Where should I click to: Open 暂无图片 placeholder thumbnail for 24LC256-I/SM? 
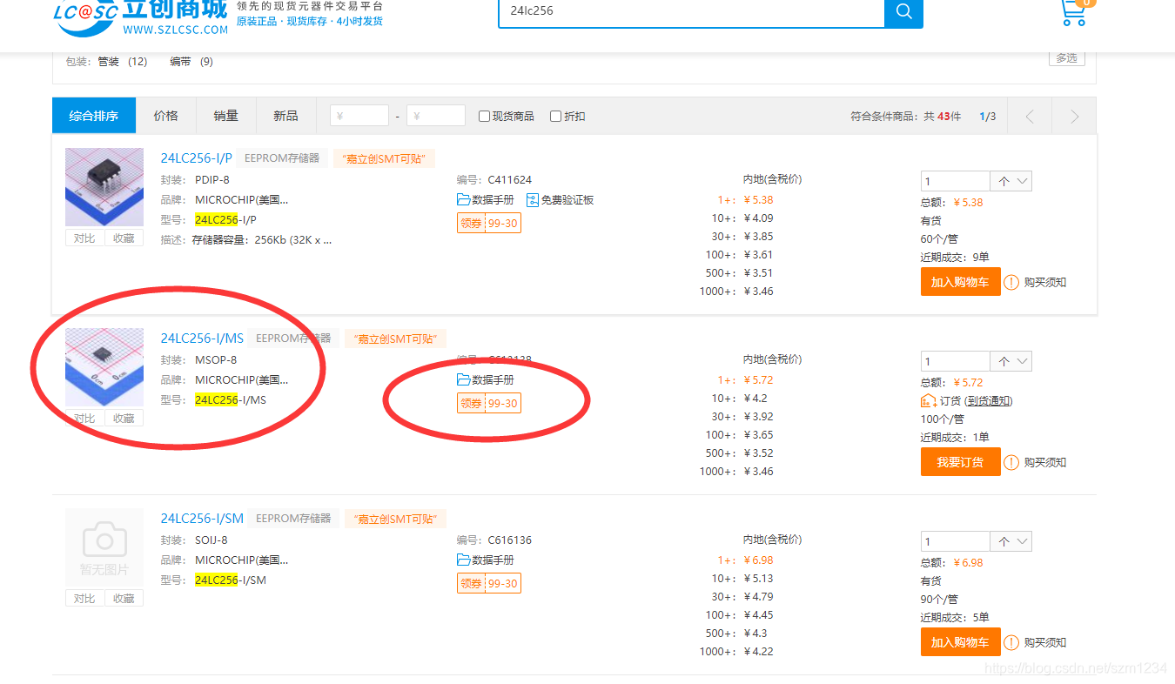point(104,547)
